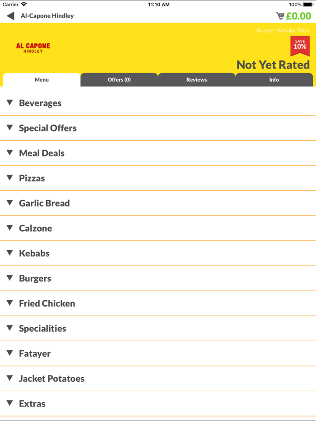316x421 pixels.
Task: Open the Fried Chicken category
Action: pyautogui.click(x=47, y=303)
